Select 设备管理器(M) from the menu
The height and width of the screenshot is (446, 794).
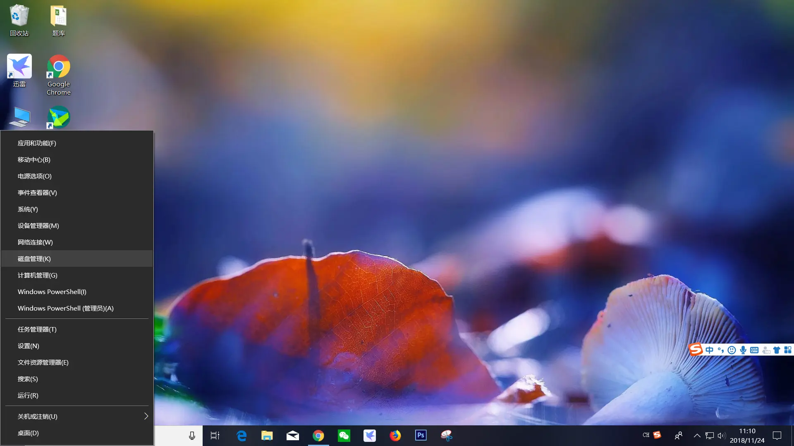point(38,225)
